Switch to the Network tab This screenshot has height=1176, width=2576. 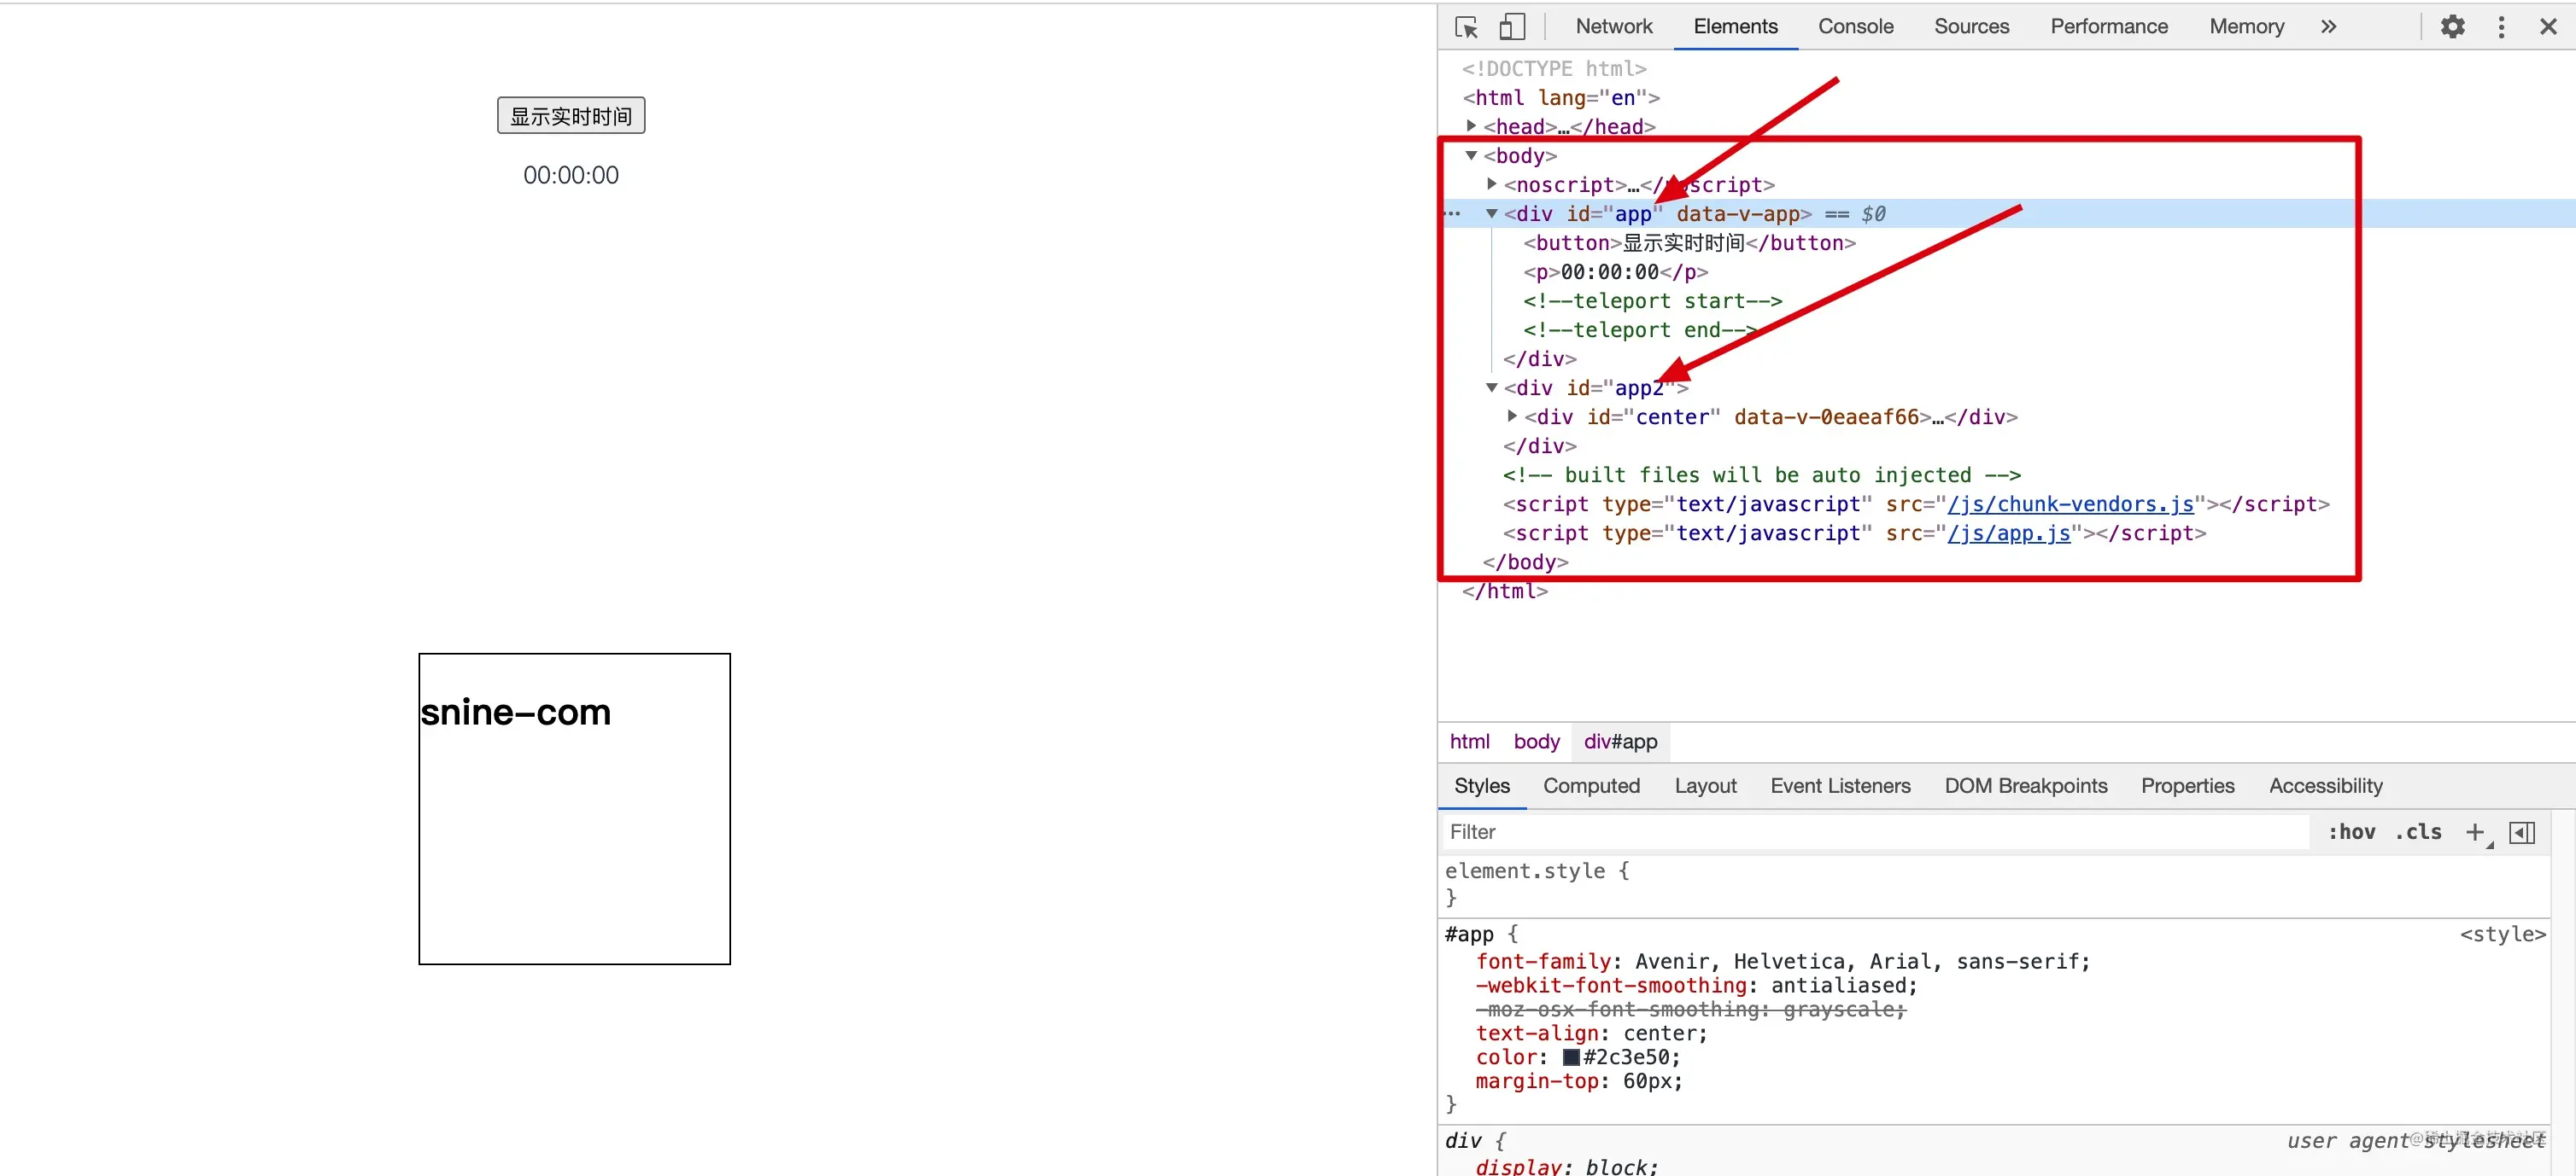coord(1614,27)
